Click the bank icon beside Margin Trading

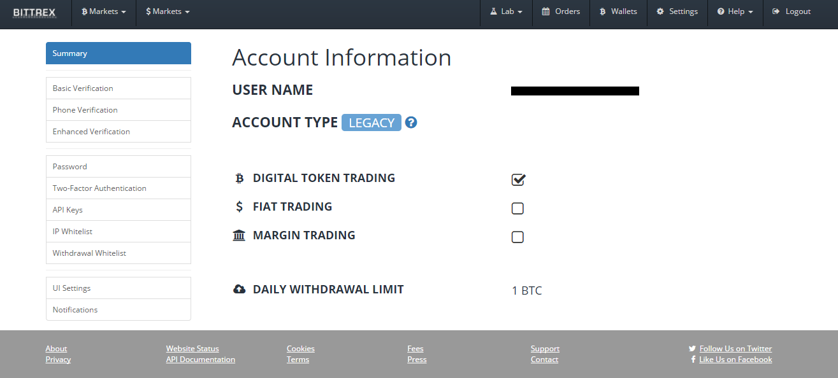click(239, 235)
